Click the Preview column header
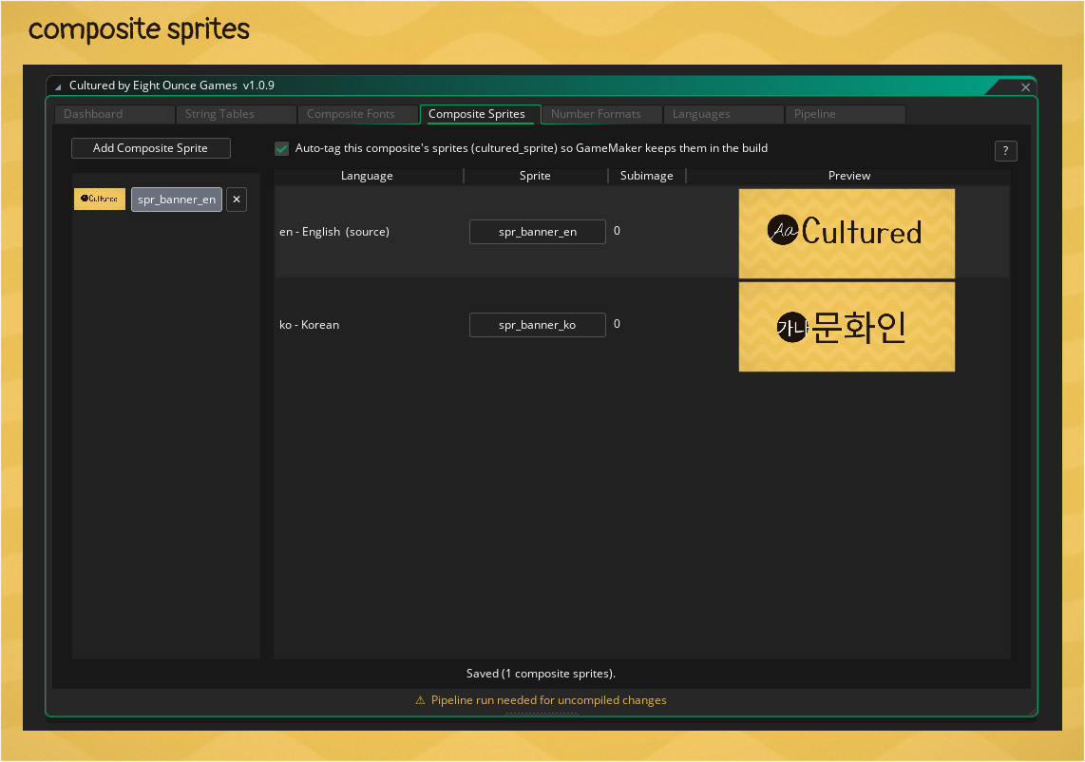The width and height of the screenshot is (1085, 762). pyautogui.click(x=849, y=176)
